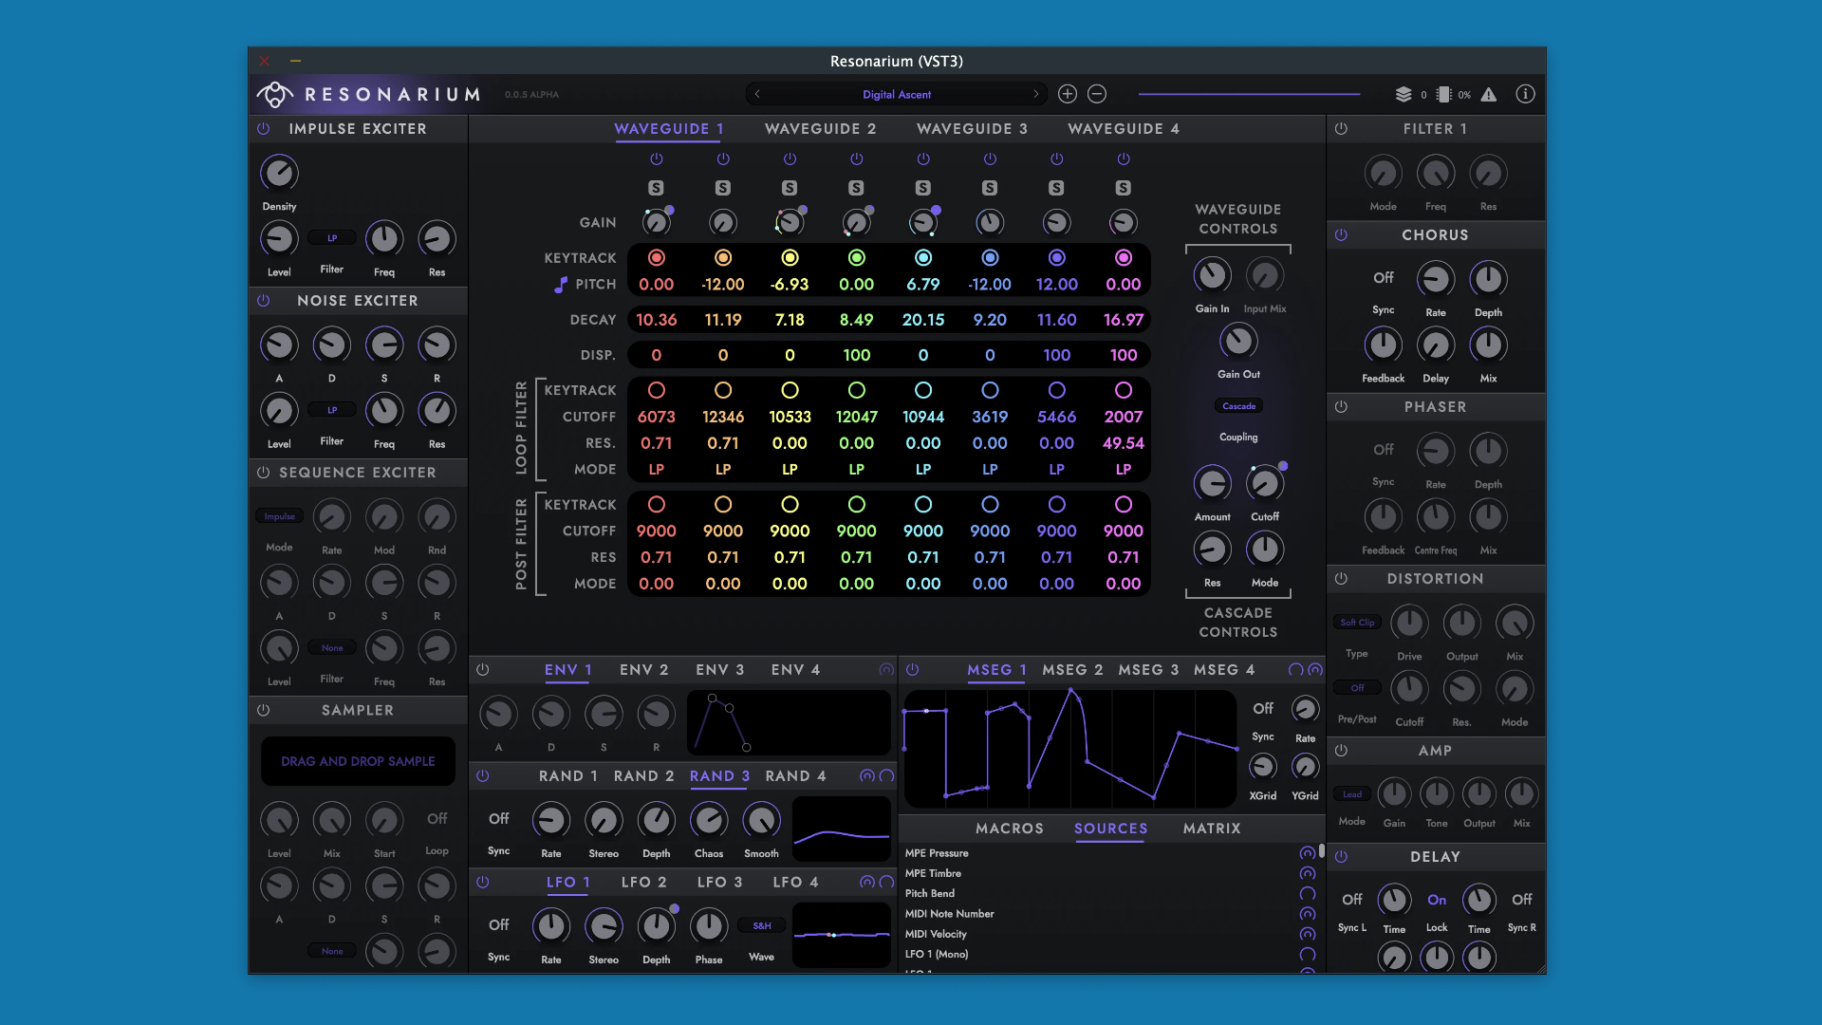
Task: Click the modulation icon in the LFO header
Action: [867, 883]
